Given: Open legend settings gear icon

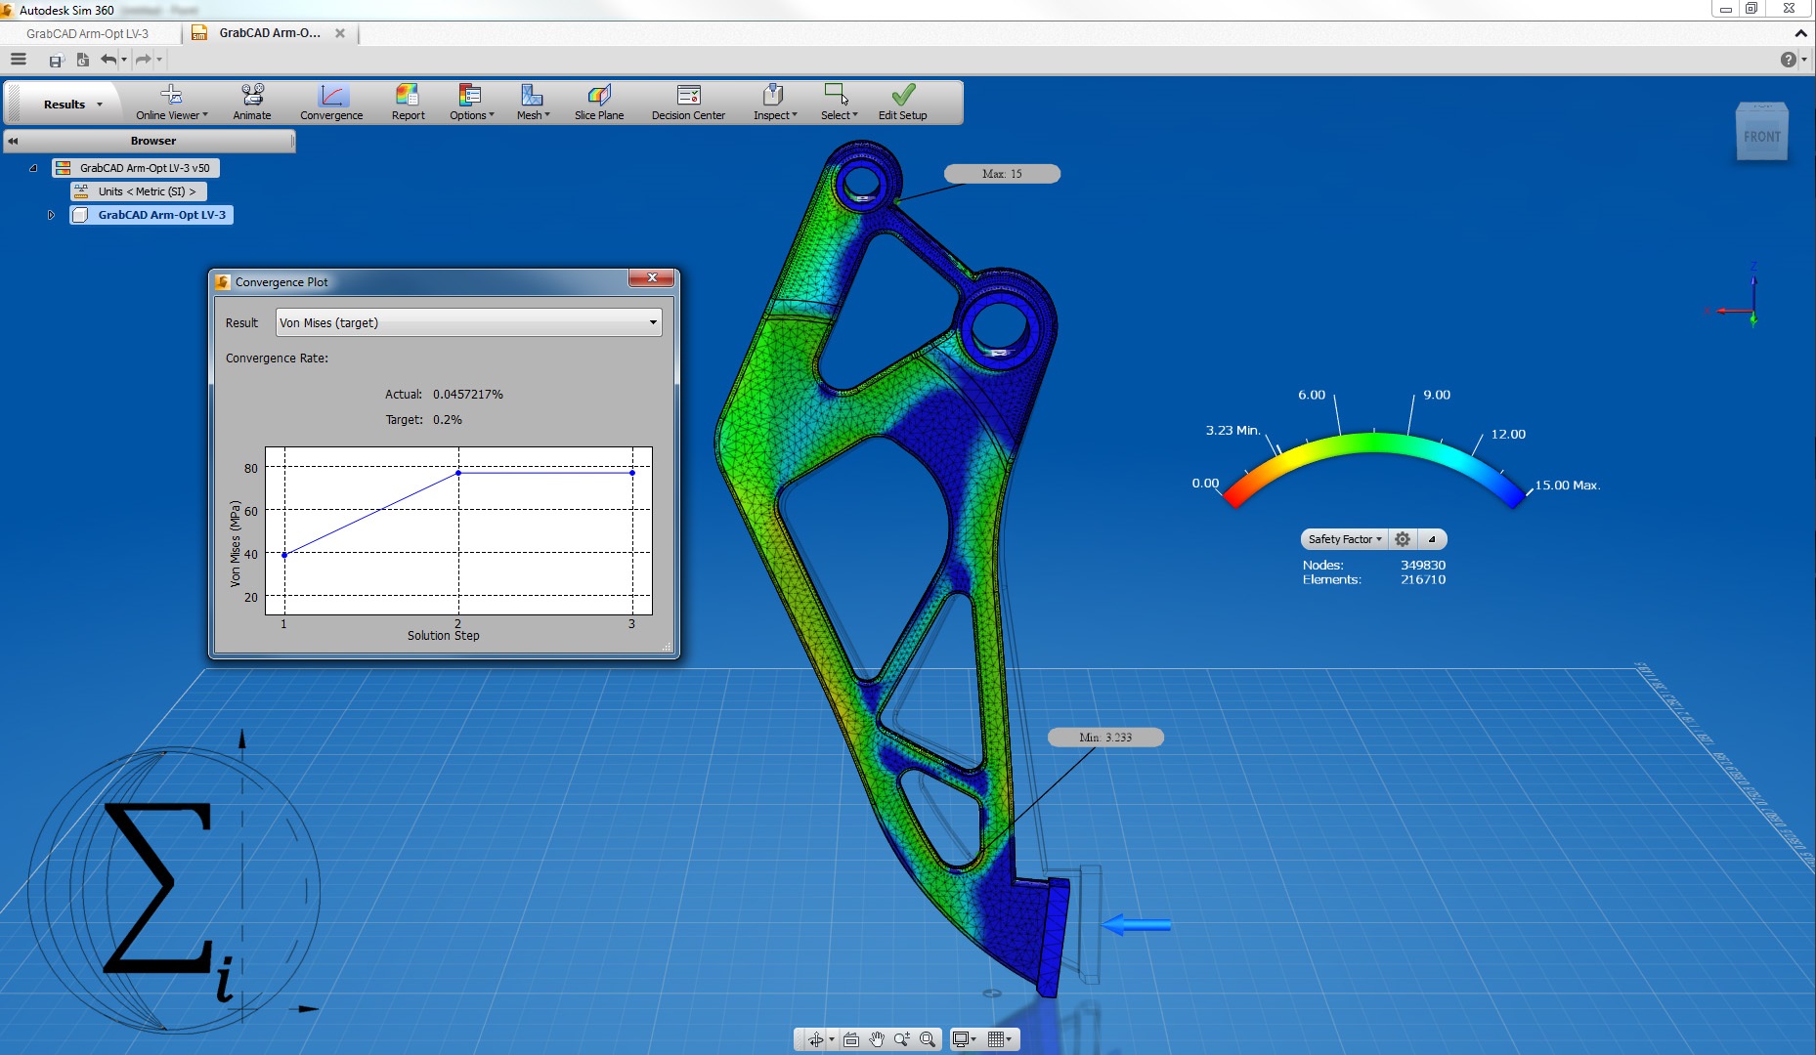Looking at the screenshot, I should tap(1403, 539).
